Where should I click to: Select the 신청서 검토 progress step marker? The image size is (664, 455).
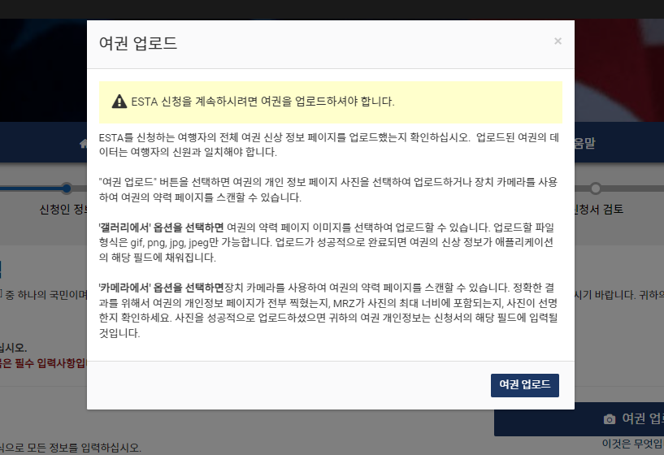[x=596, y=188]
